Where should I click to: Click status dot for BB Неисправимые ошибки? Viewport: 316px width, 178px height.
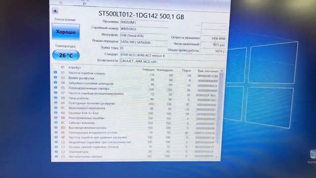[x=56, y=118]
